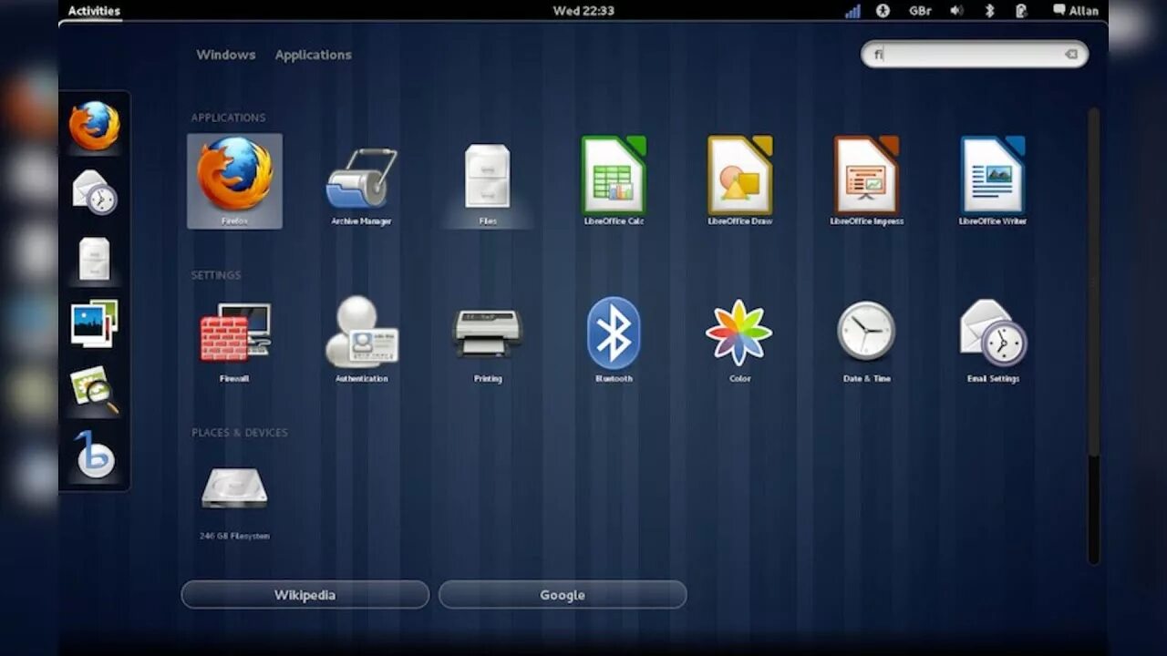Open Email Settings
The height and width of the screenshot is (656, 1167).
(x=993, y=340)
